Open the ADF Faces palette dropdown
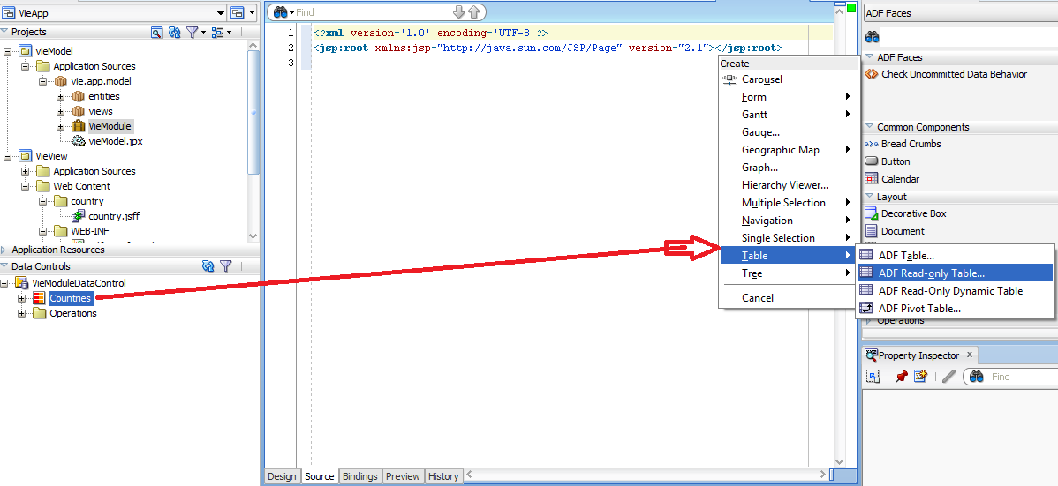This screenshot has width=1058, height=486. (959, 13)
